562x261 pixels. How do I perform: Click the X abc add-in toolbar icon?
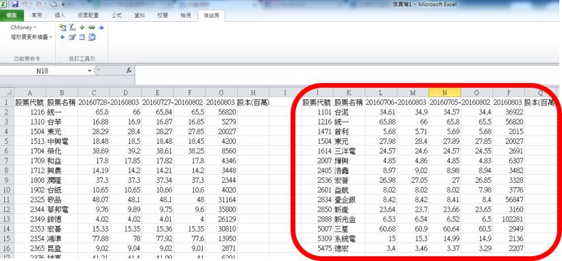pyautogui.click(x=72, y=27)
